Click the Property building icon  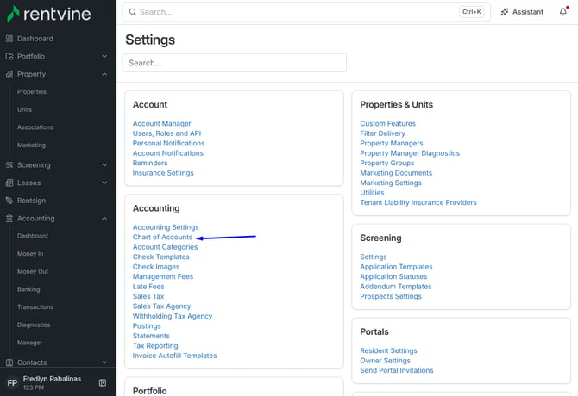(9, 74)
